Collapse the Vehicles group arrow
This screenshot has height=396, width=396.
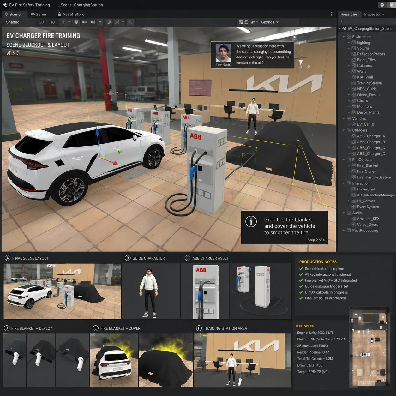pyautogui.click(x=344, y=118)
